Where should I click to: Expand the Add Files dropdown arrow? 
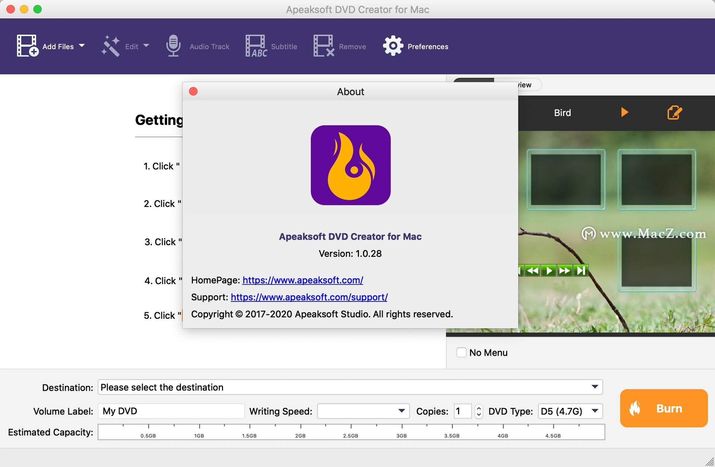coord(82,46)
